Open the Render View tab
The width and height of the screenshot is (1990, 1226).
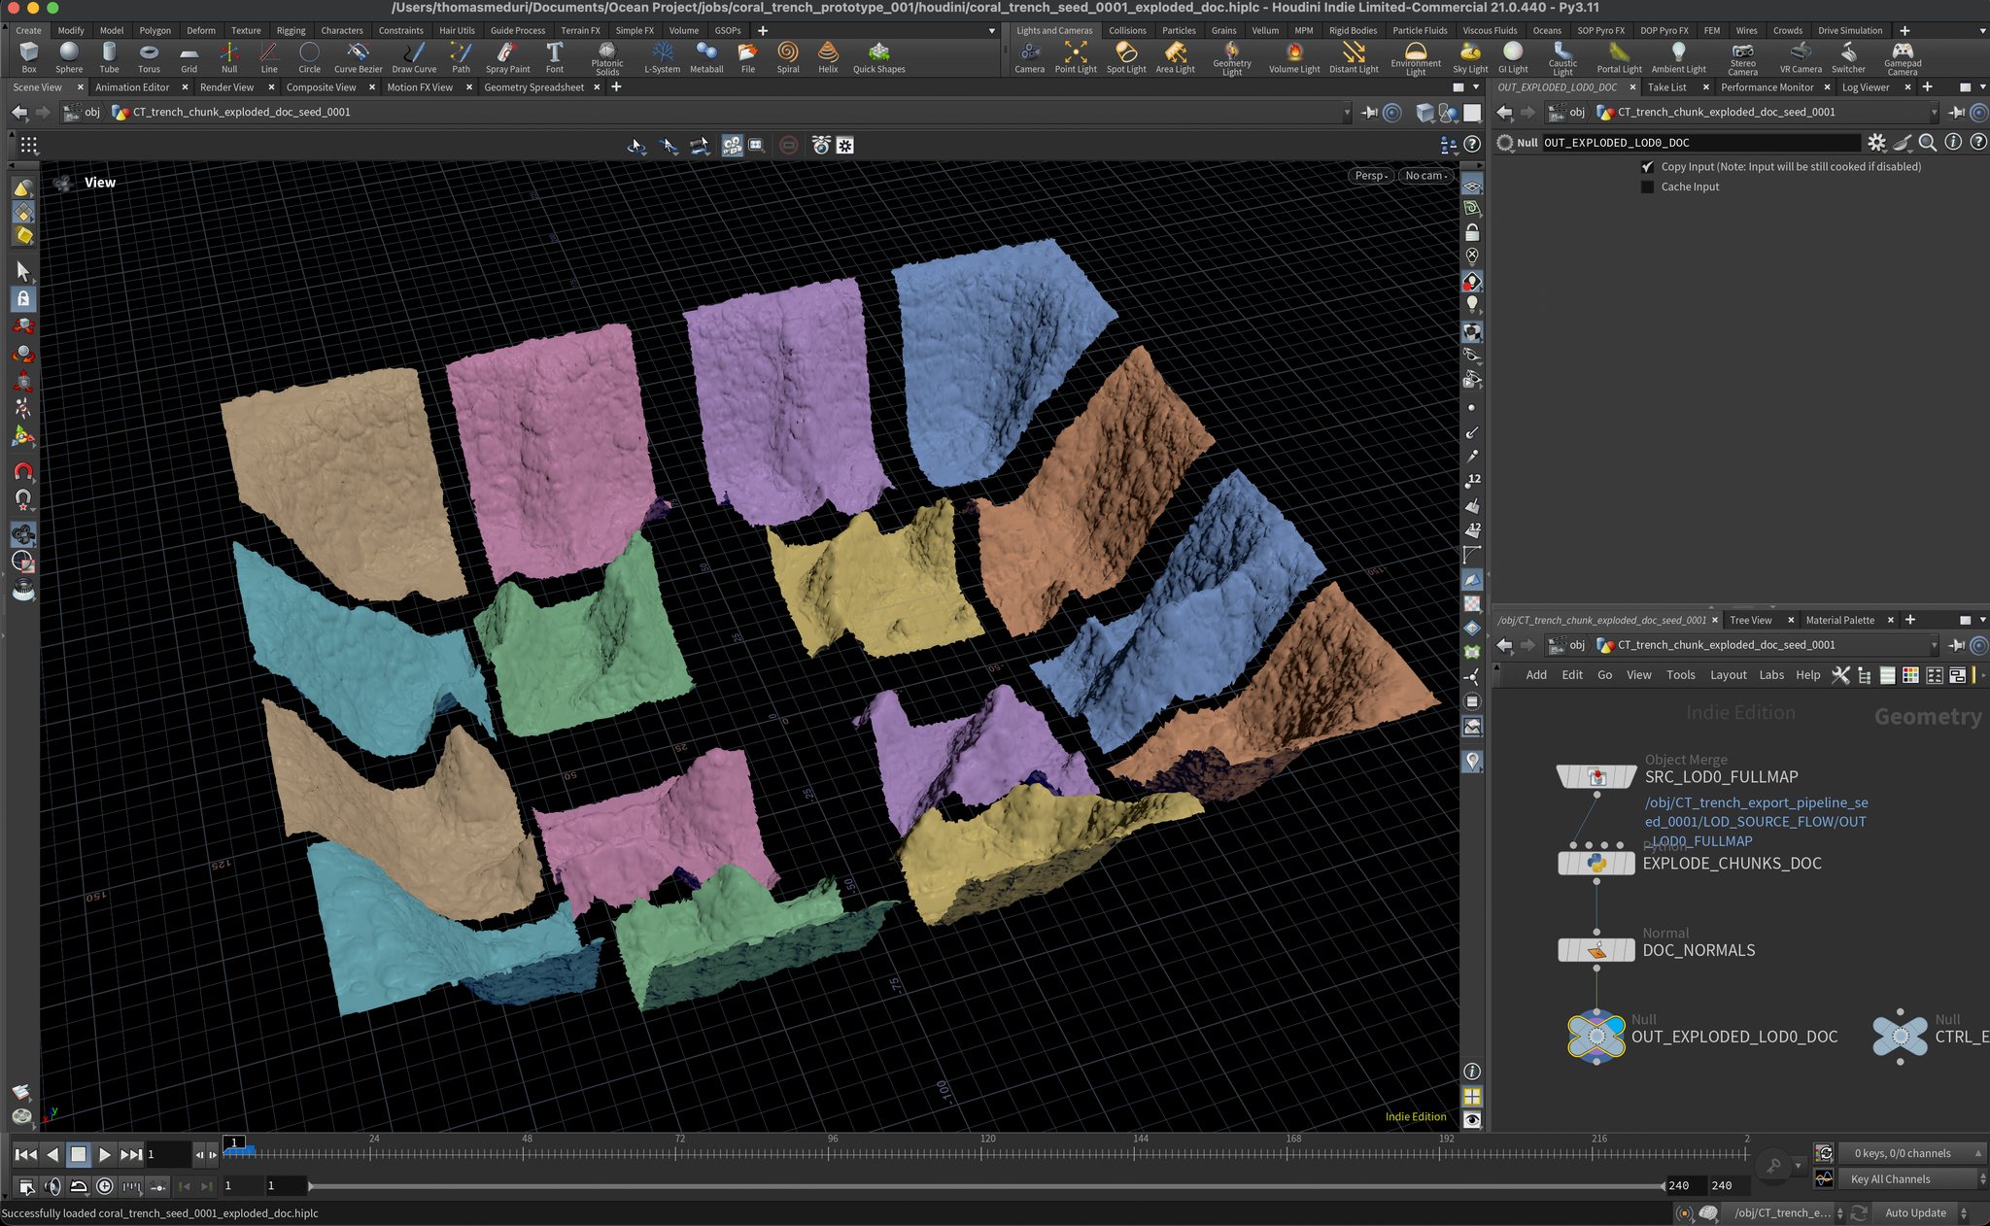pyautogui.click(x=226, y=87)
